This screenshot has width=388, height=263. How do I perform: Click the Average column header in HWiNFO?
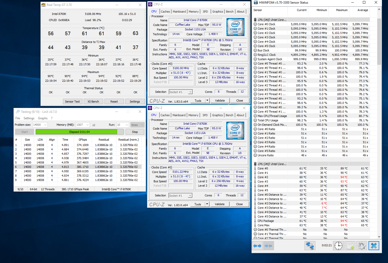coord(359,10)
